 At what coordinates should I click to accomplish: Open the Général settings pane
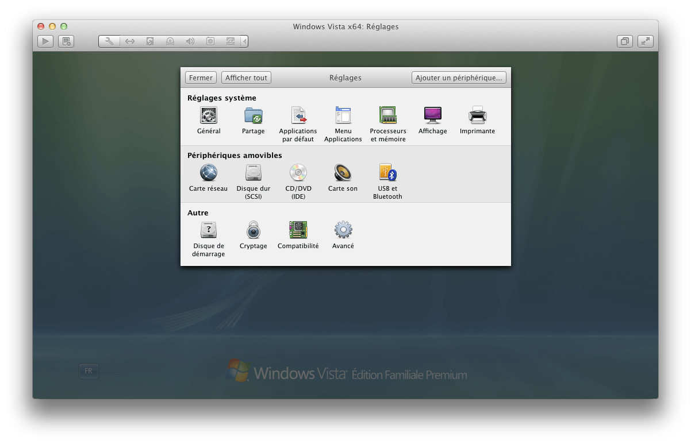[208, 121]
